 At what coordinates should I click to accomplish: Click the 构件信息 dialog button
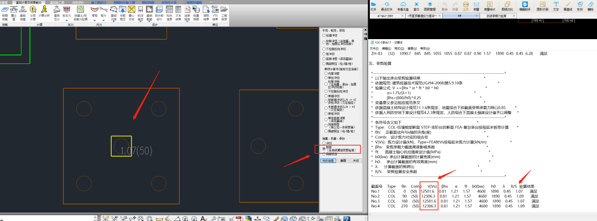pos(328,160)
